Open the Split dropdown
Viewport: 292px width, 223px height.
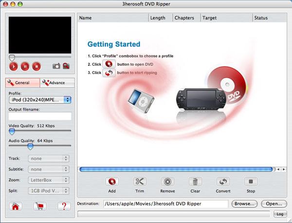tap(49, 191)
